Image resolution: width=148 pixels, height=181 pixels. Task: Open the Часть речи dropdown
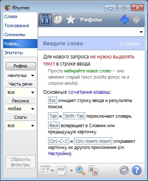21,92
